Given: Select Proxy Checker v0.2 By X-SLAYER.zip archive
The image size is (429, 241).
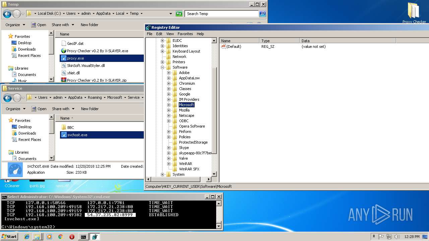Looking at the screenshot, I should [x=97, y=80].
